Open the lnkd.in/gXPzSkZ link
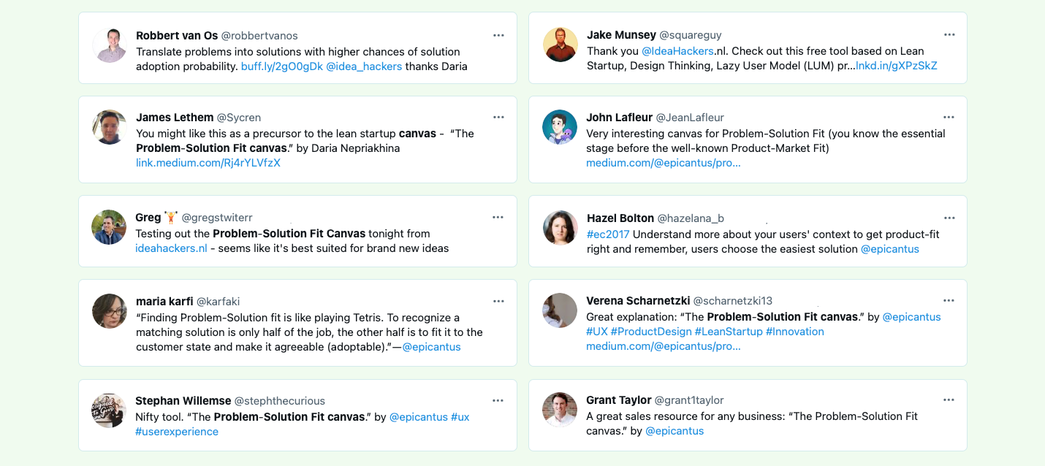 pyautogui.click(x=896, y=66)
